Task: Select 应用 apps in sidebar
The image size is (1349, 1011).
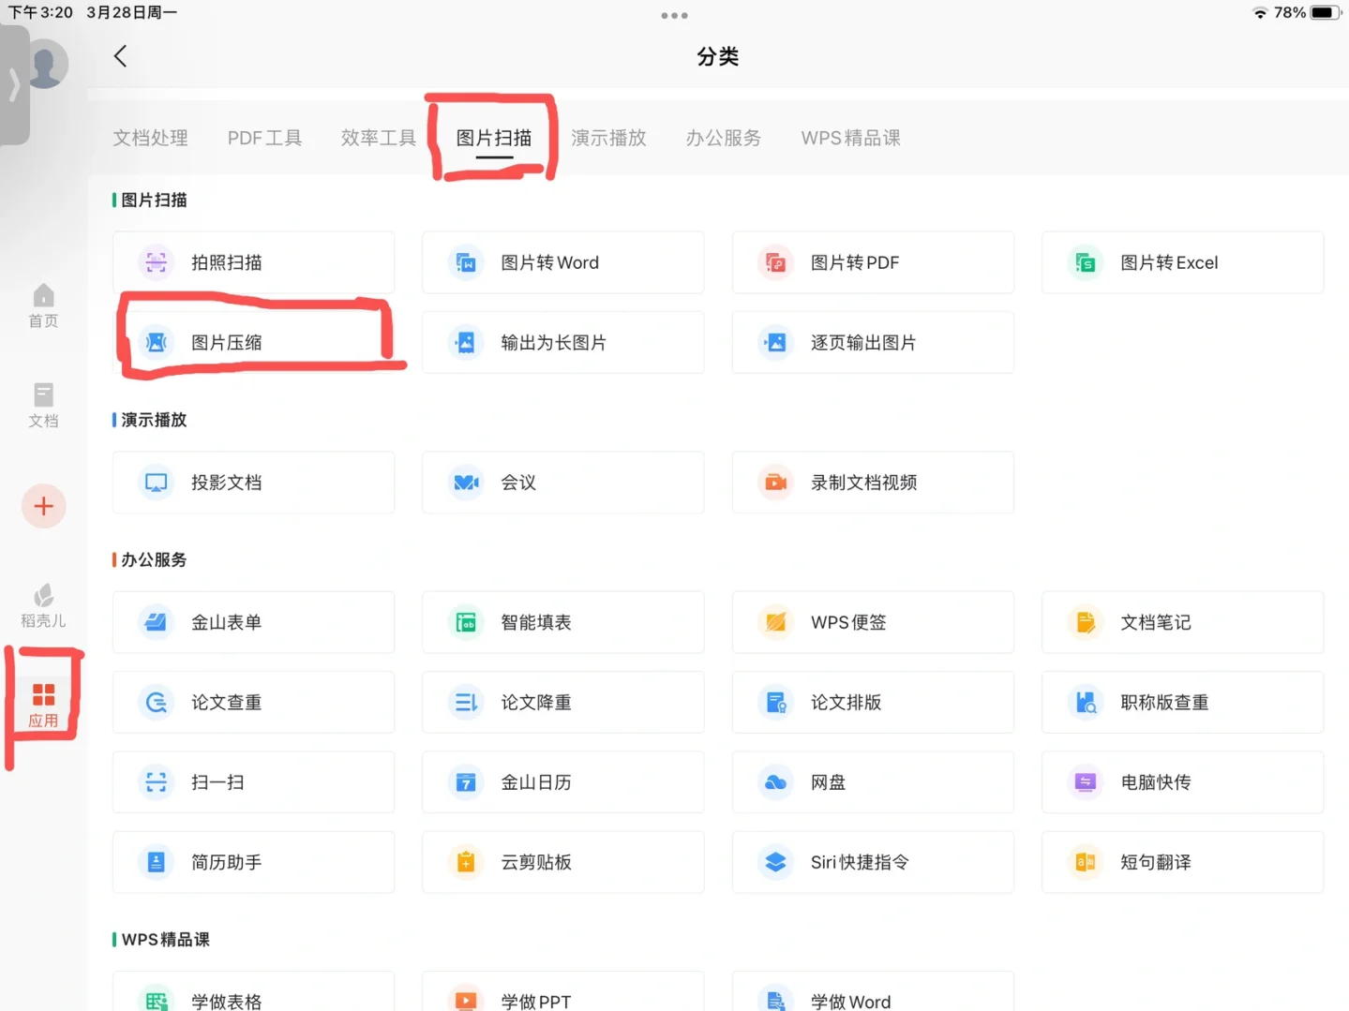Action: coord(43,706)
